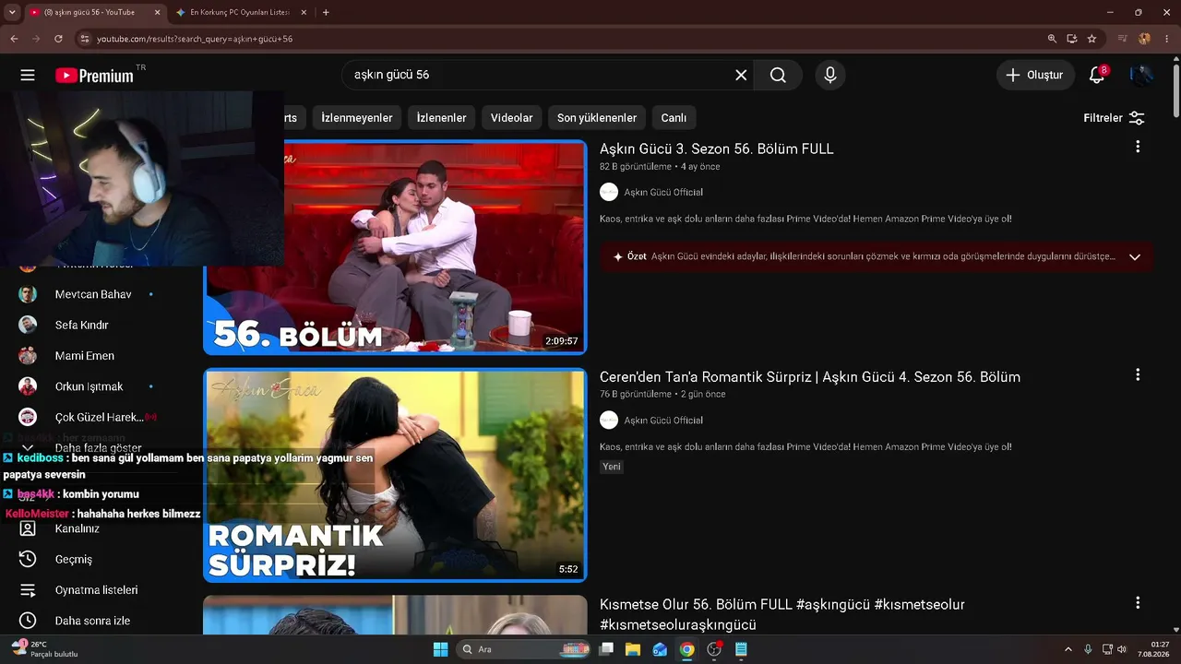Select the İzlenenler filter chip
The image size is (1181, 664).
pyautogui.click(x=442, y=118)
